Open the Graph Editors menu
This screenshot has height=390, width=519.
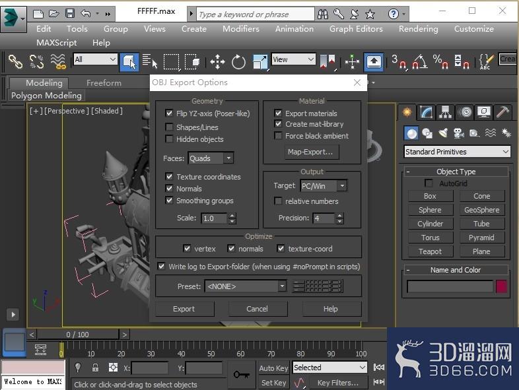pyautogui.click(x=356, y=29)
